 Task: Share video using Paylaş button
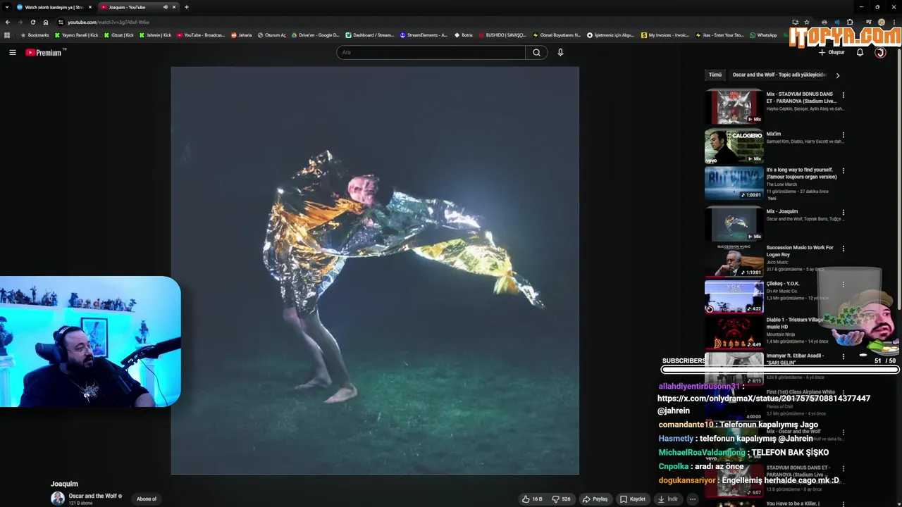coord(595,499)
